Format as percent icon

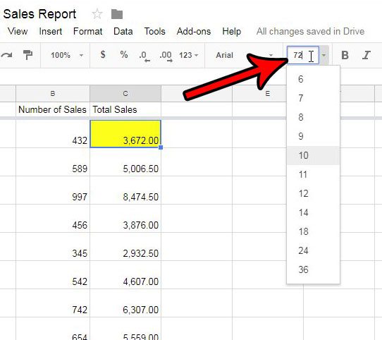tap(124, 54)
